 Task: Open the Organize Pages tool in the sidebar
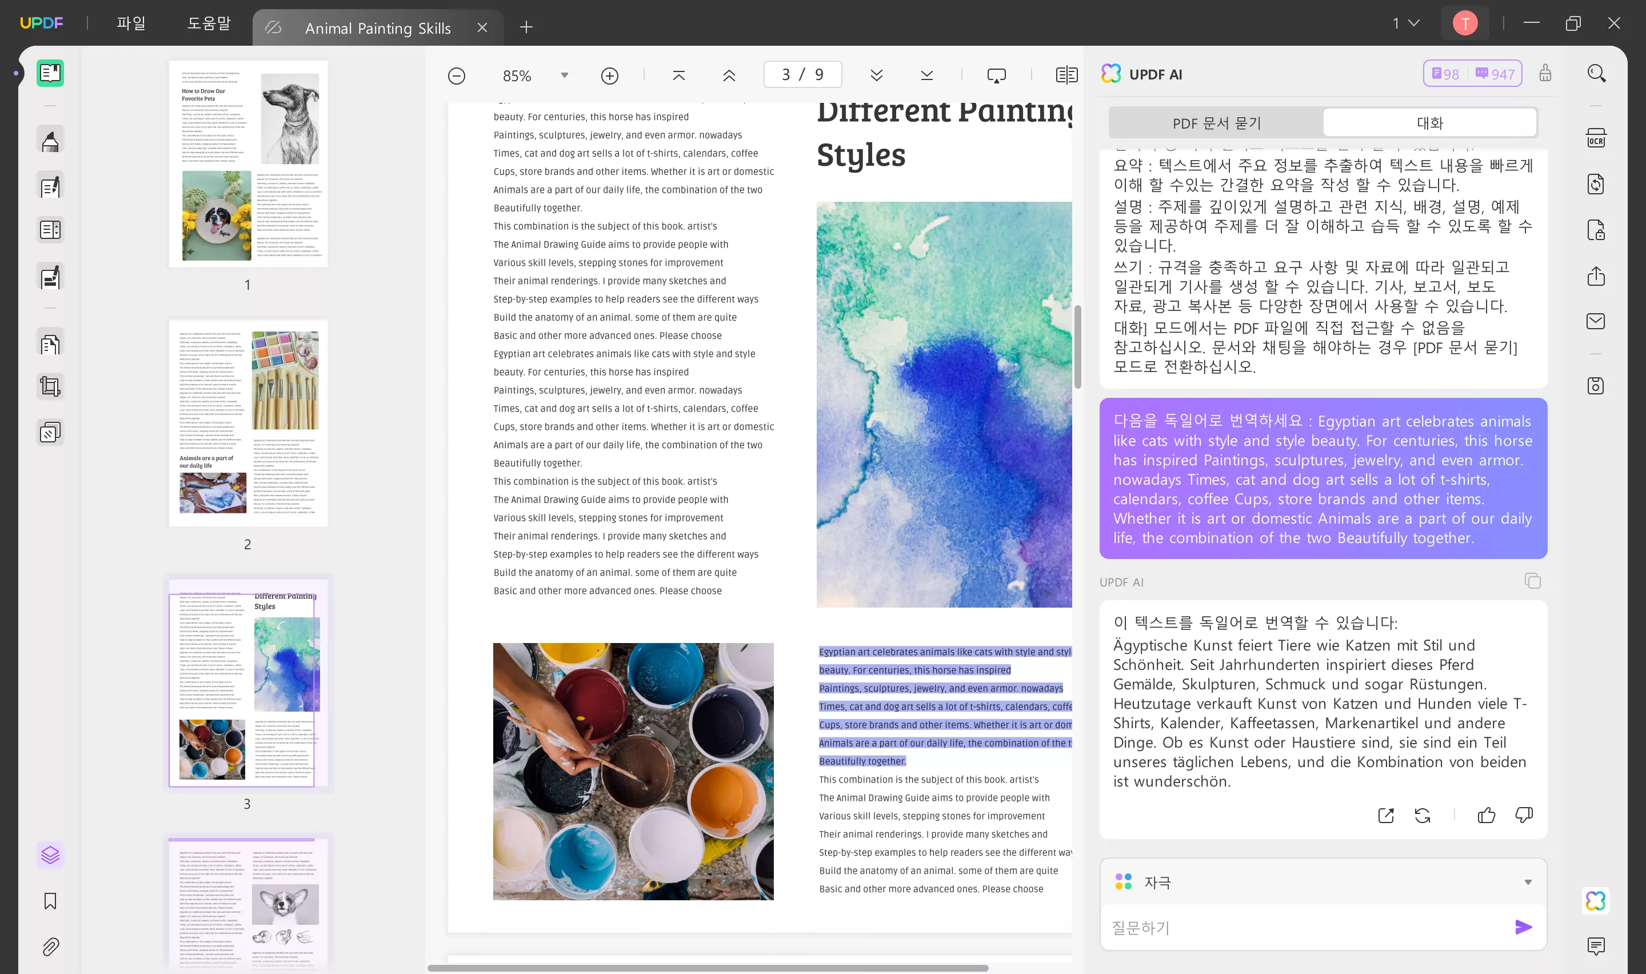tap(50, 230)
